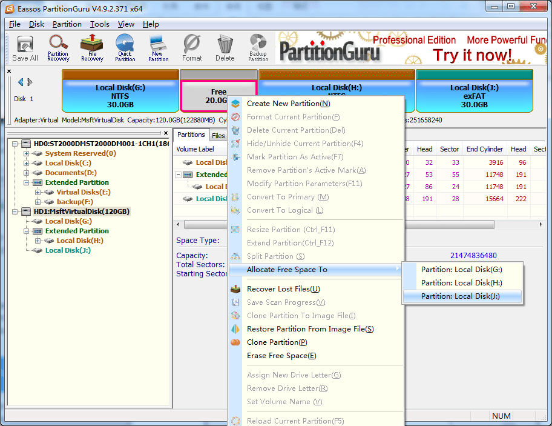Expand Local Disk(C:) node
This screenshot has height=426, width=552.
[26, 163]
